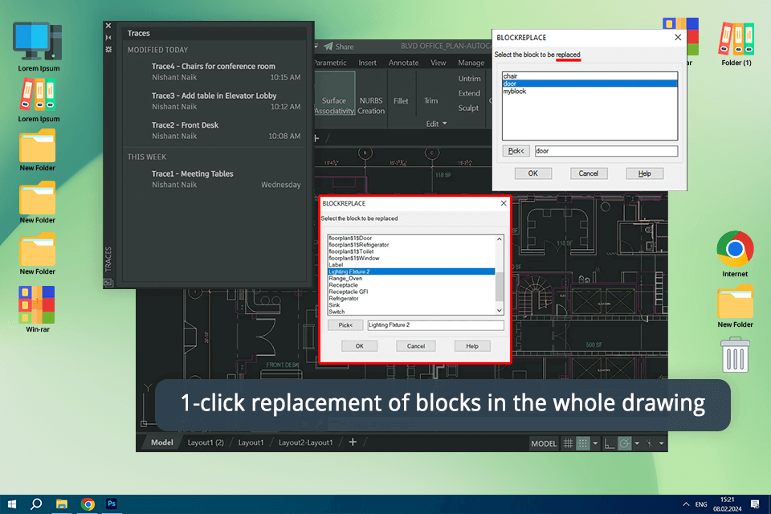771x514 pixels.
Task: Add a new layout with the plus icon
Action: coord(353,442)
